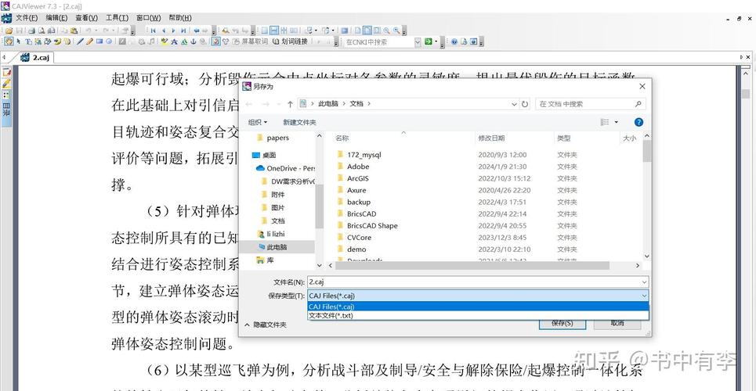756x391 pixels.
Task: Click the 保存(S) button
Action: point(562,323)
